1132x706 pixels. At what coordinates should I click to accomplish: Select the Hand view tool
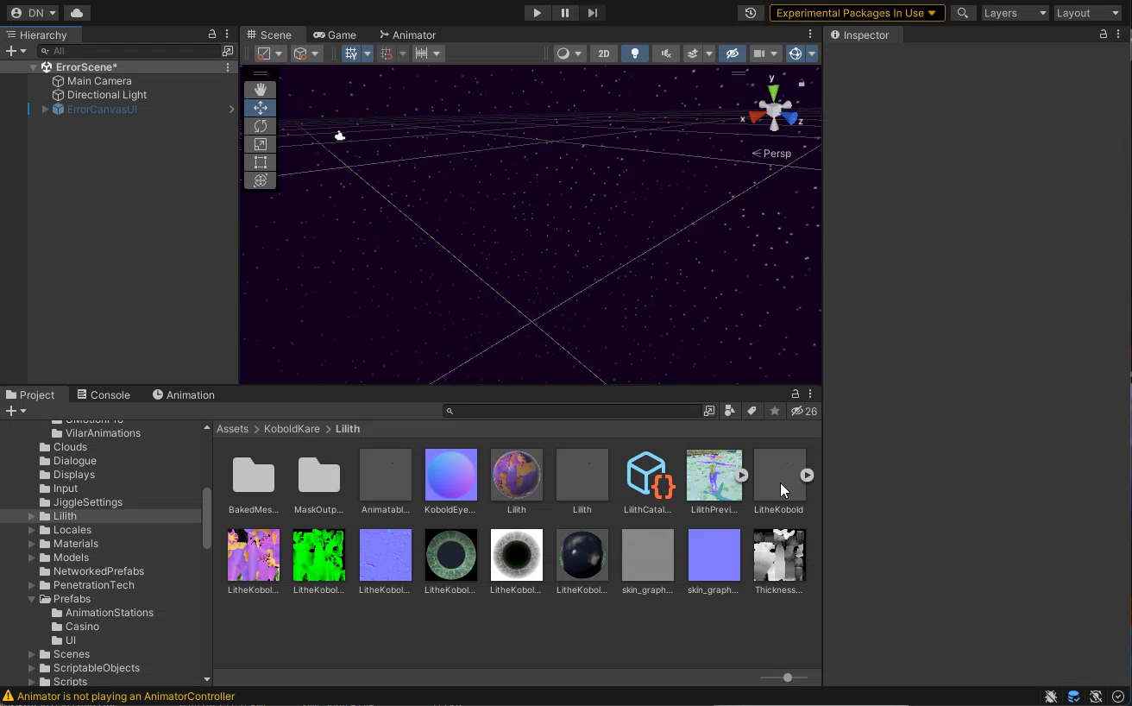(261, 90)
